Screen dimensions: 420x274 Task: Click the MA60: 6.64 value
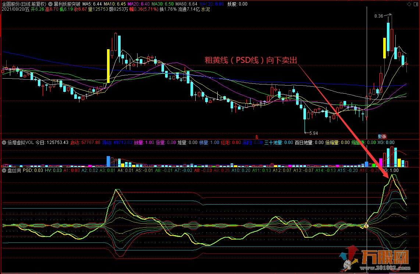186,4
